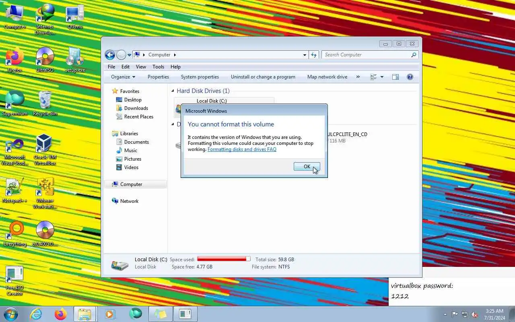
Task: Open the File menu
Action: 111,67
